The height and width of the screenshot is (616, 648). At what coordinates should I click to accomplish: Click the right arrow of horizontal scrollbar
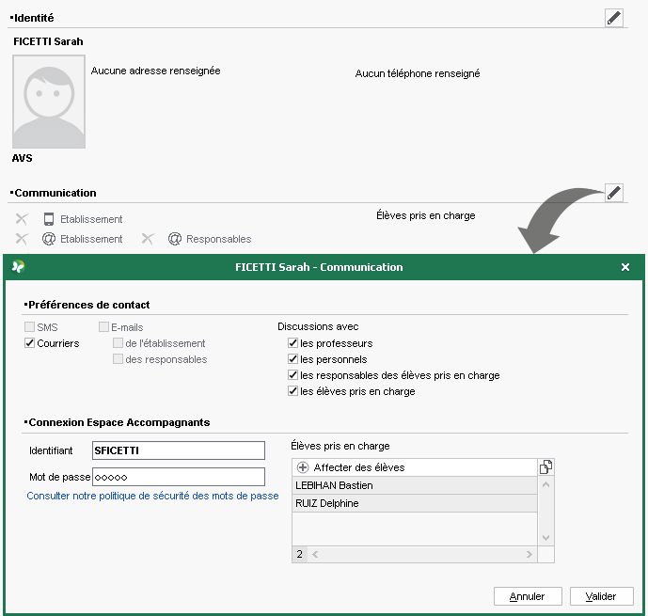tap(529, 555)
